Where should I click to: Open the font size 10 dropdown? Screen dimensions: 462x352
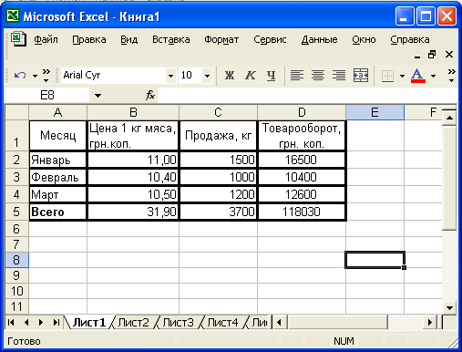tap(207, 76)
